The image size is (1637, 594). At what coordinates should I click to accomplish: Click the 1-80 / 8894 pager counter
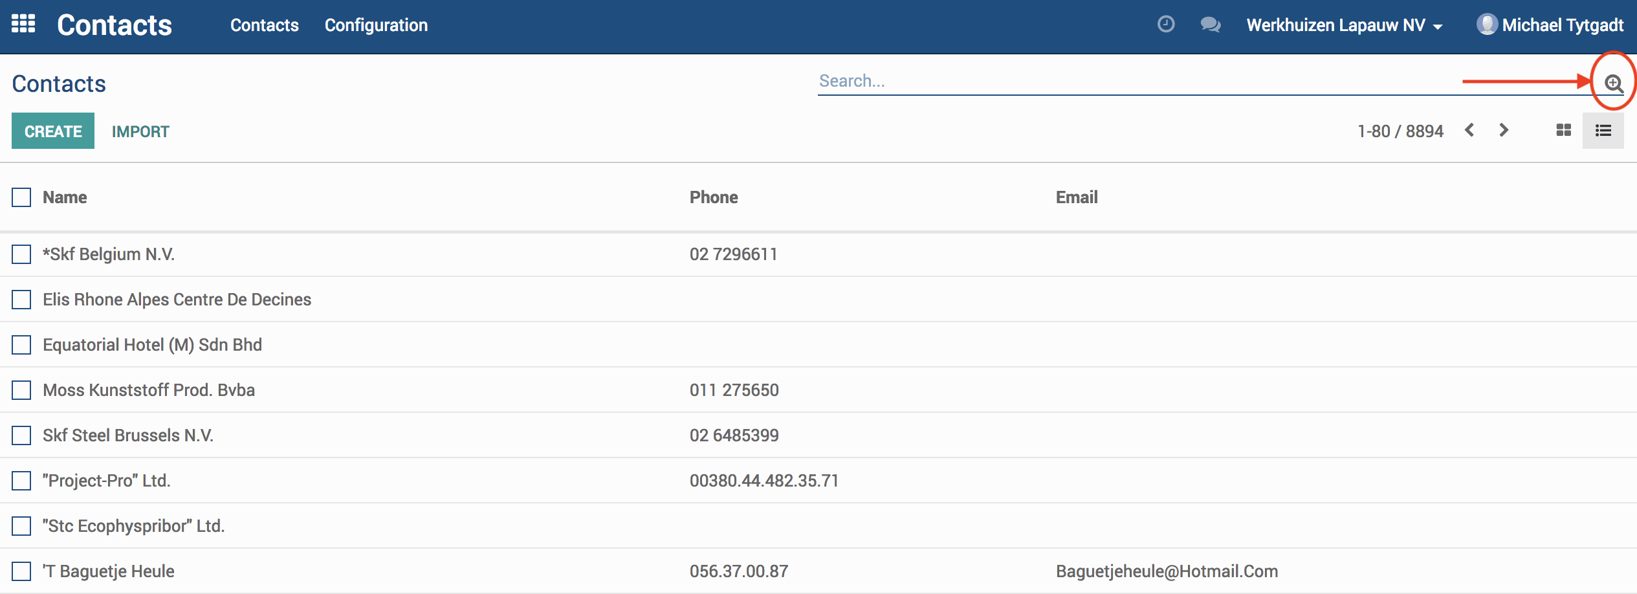[1400, 131]
